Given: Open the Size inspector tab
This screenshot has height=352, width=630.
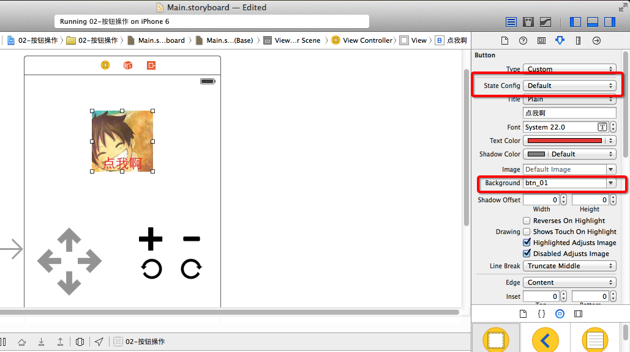Looking at the screenshot, I should tap(578, 40).
